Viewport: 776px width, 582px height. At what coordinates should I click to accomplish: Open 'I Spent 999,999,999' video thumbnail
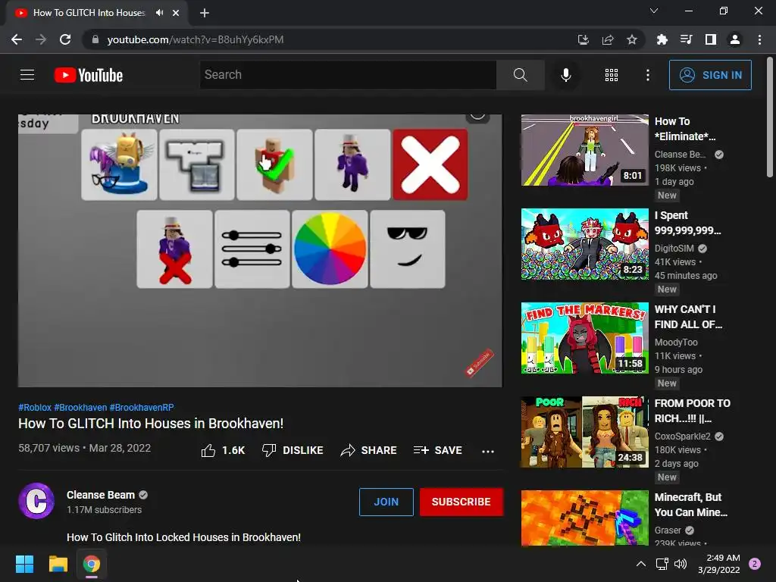[x=584, y=244]
